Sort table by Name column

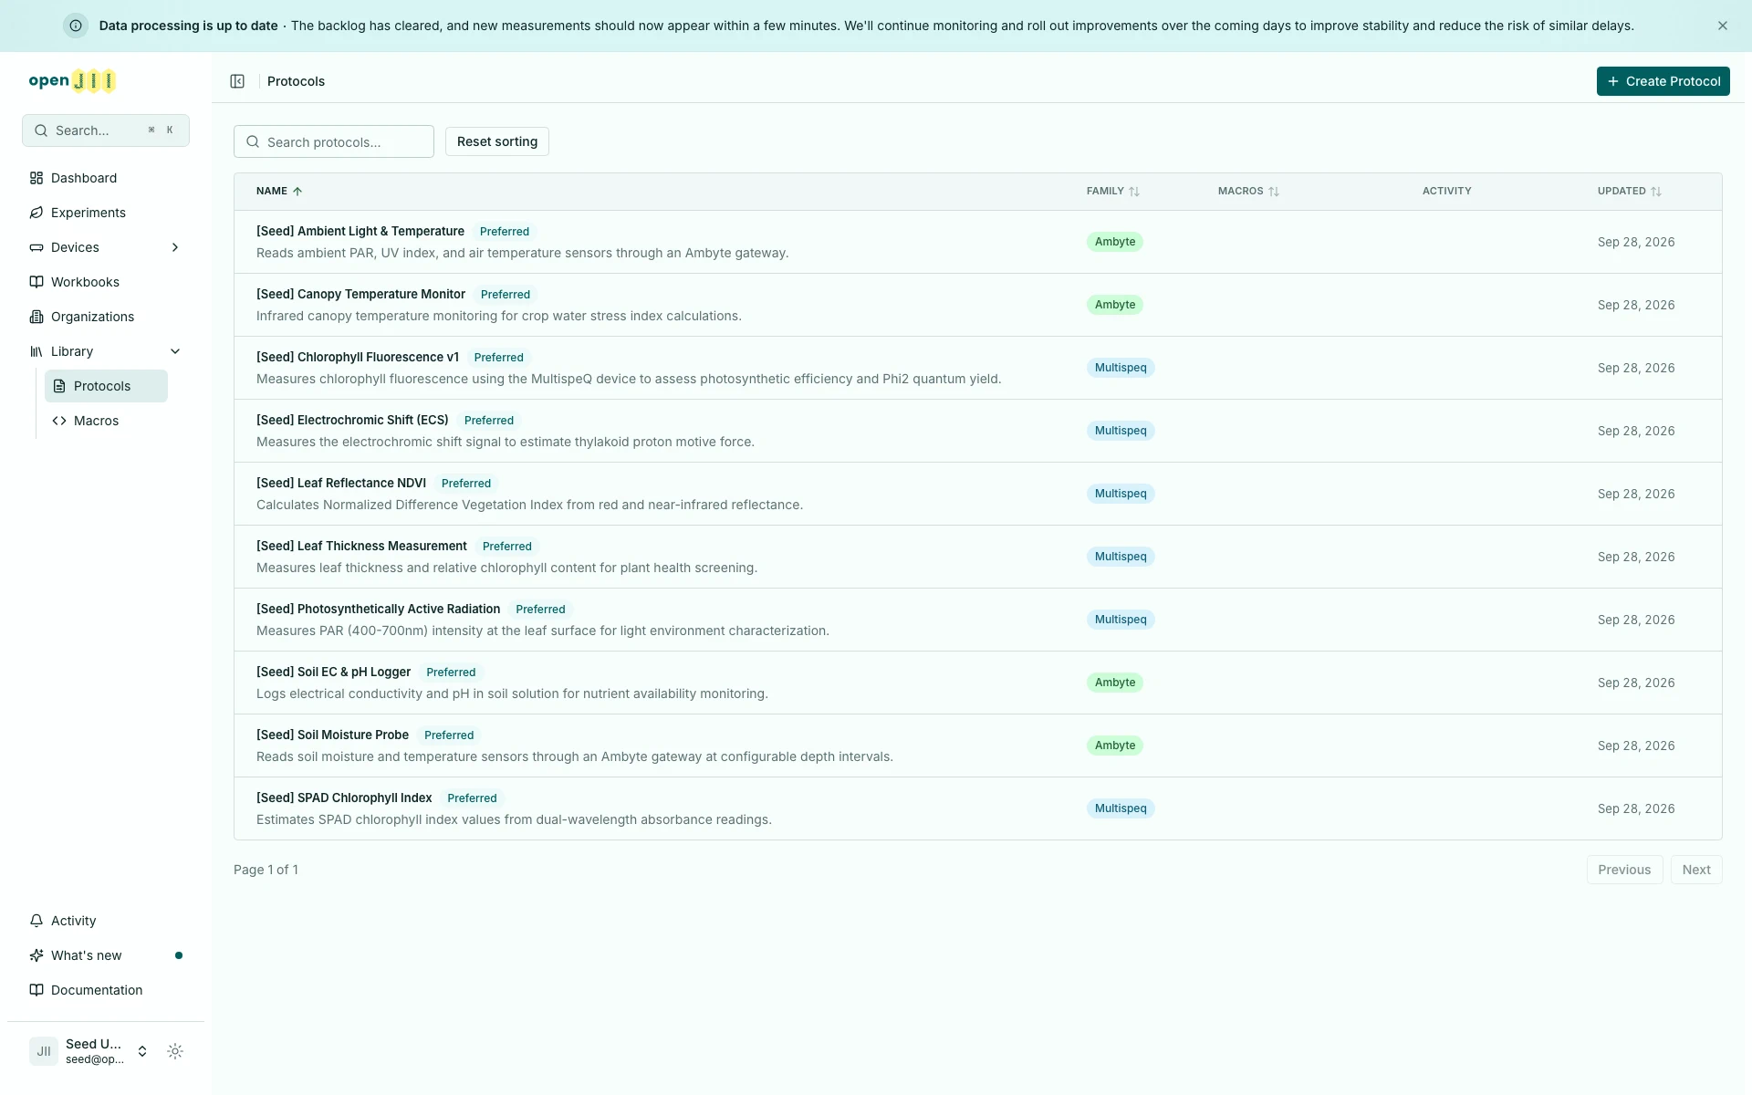point(279,192)
